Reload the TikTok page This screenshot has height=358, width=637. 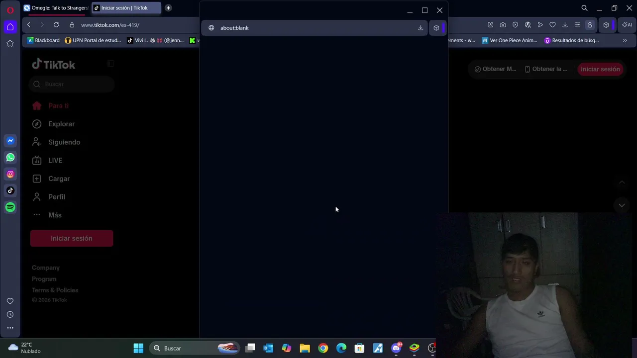(x=56, y=25)
